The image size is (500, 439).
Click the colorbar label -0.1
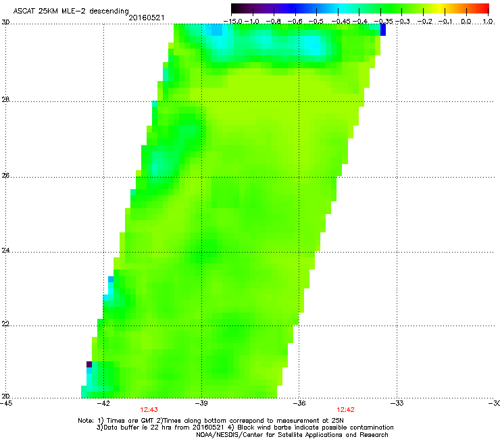click(446, 22)
